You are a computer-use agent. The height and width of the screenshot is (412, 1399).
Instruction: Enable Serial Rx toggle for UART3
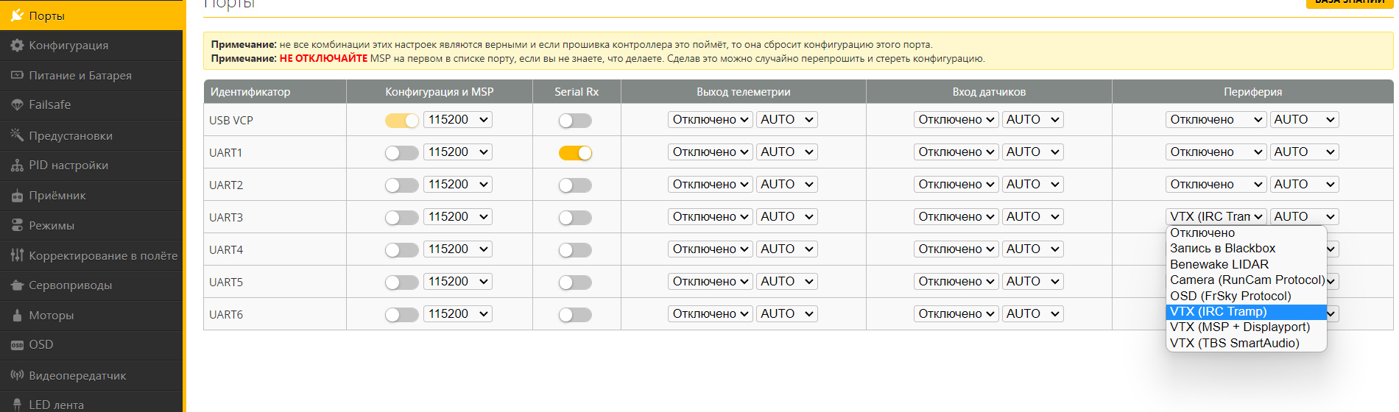tap(575, 218)
